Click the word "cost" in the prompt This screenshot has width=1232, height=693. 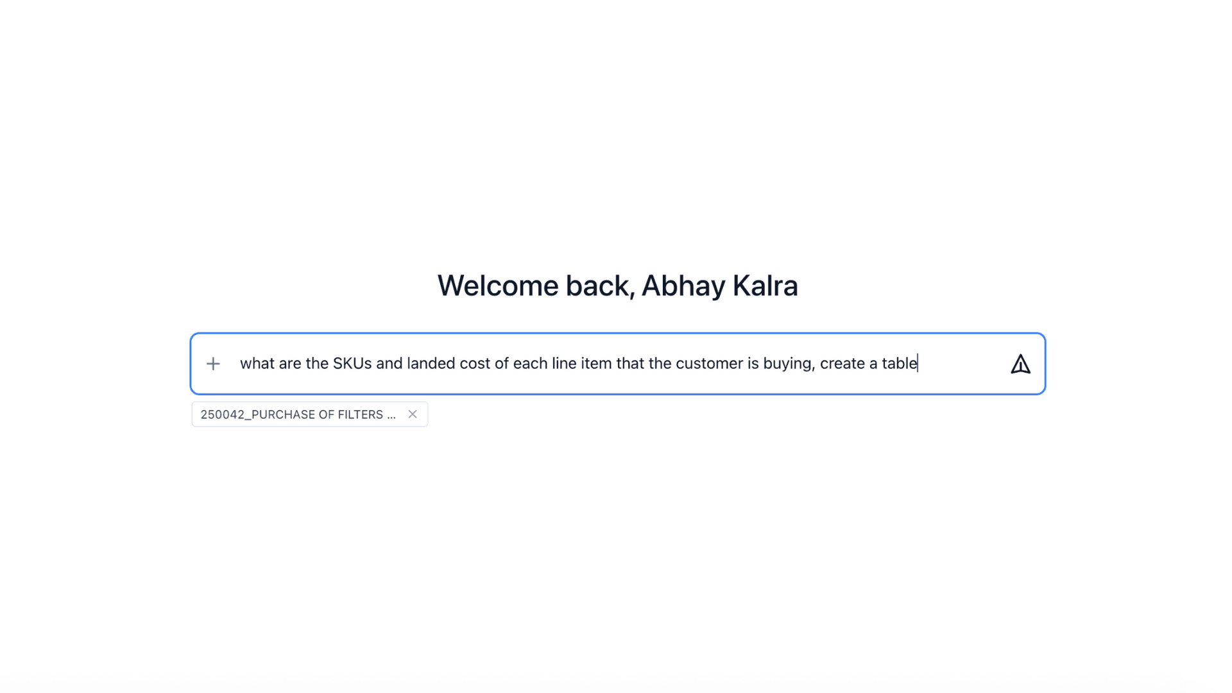coord(474,364)
